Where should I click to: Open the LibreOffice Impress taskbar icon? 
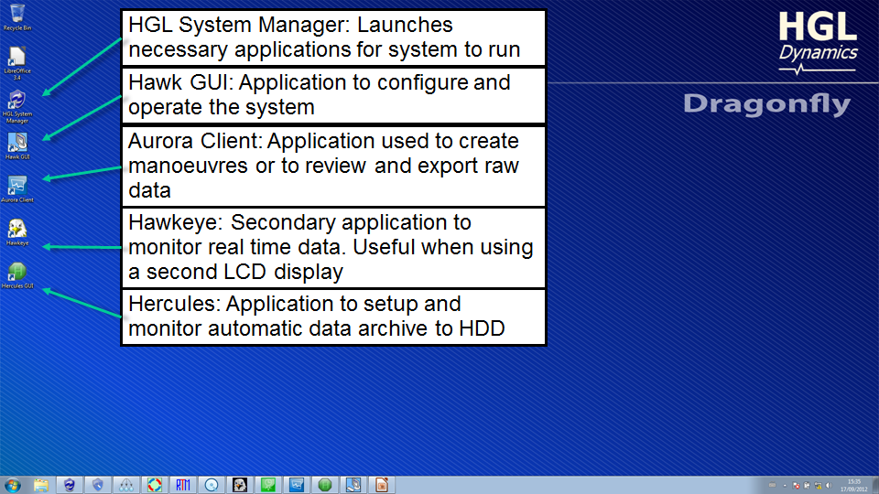[x=382, y=485]
